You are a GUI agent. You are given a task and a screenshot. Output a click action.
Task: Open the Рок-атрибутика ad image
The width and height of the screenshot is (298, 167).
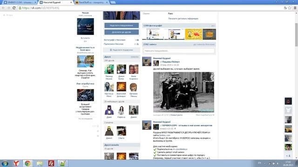pos(85,95)
